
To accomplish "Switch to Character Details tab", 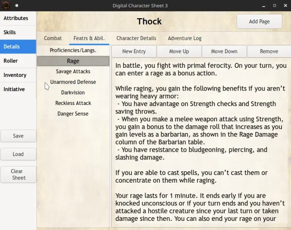I will click(x=136, y=38).
